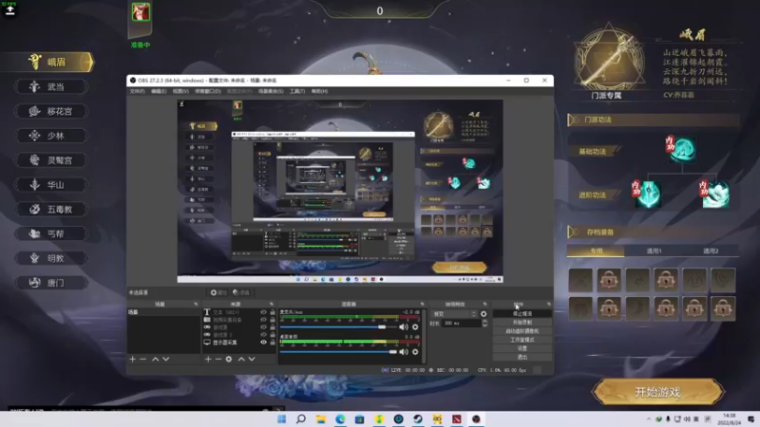Image resolution: width=760 pixels, height=427 pixels.
Task: Select the 移花宫 sect in the sidebar
Action: (52, 111)
